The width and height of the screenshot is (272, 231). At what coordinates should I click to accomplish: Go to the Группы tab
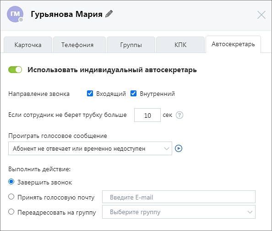131,45
